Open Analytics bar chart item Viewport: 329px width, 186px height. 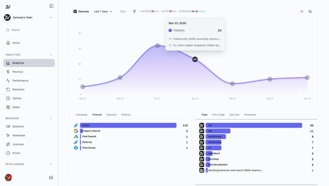29,63
